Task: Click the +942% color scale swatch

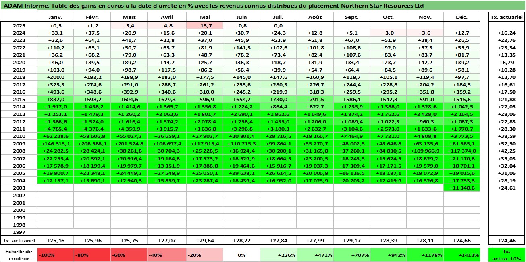Action: (x=388, y=255)
